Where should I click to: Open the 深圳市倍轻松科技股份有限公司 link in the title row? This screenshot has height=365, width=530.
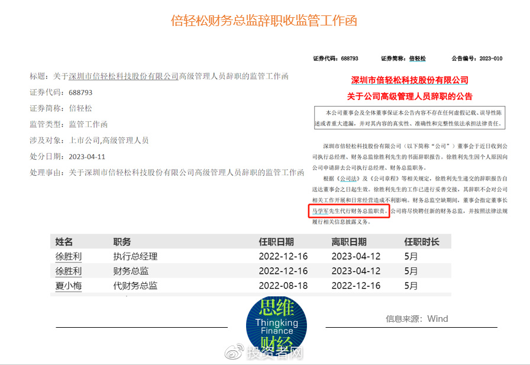[124, 76]
